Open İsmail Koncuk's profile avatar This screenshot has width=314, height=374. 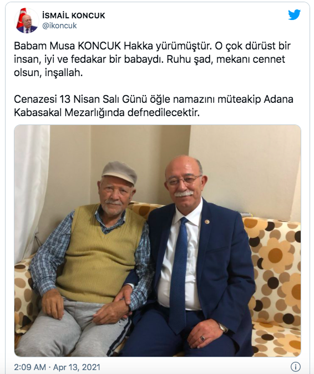pyautogui.click(x=27, y=21)
